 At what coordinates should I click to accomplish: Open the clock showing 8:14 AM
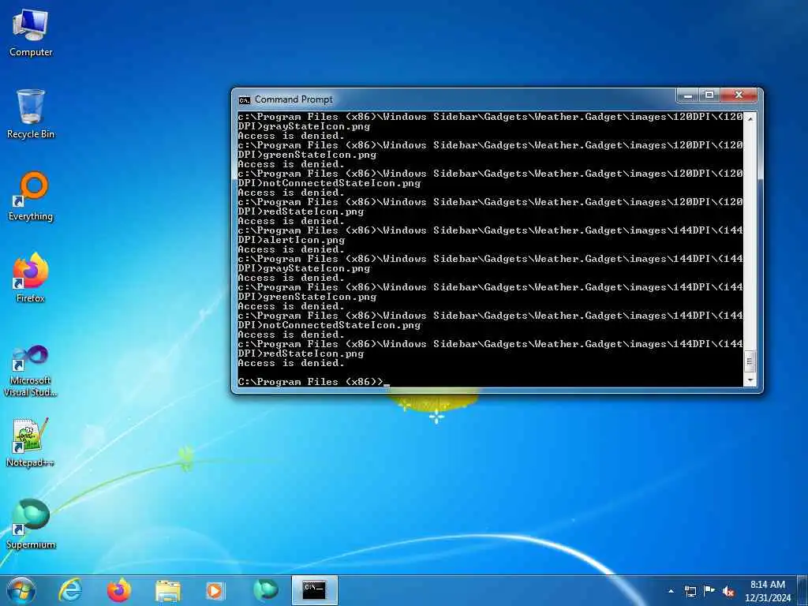pos(767,591)
